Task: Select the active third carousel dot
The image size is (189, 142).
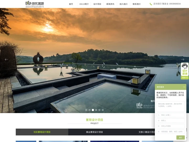Action: pos(93,110)
